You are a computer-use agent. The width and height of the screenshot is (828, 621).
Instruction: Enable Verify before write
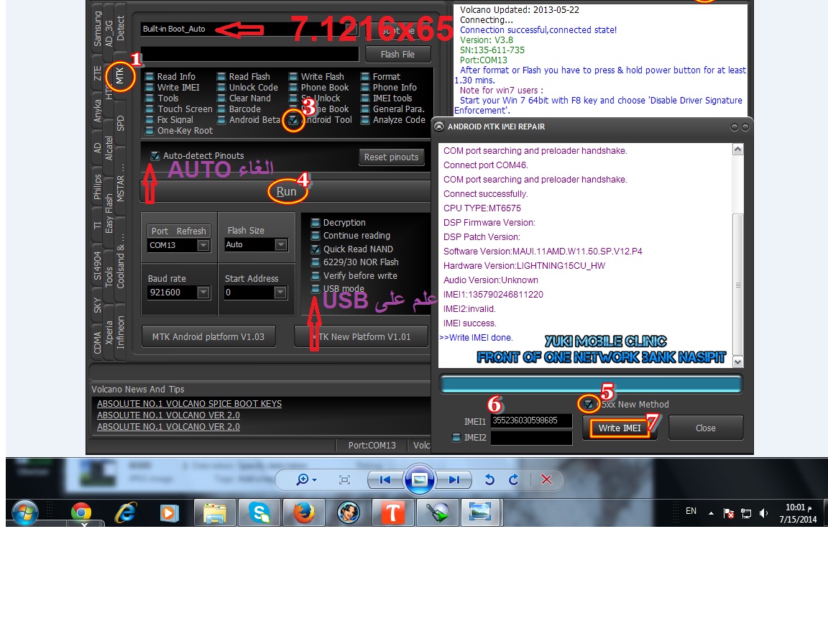click(316, 276)
